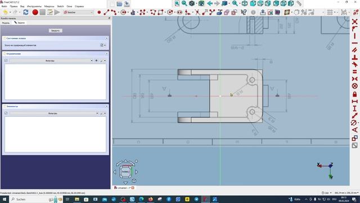Select the Create rectangle tool
360x203 pixels.
pos(160,12)
